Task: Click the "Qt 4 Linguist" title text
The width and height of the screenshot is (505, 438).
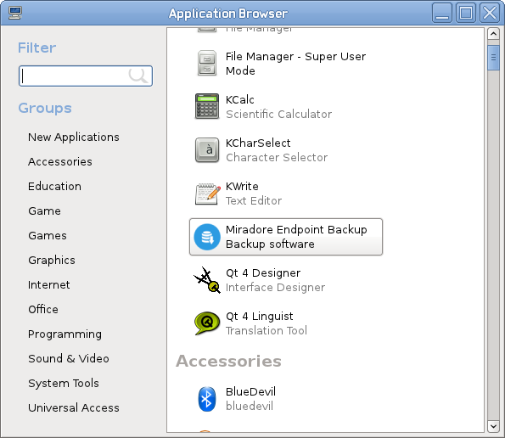Action: pos(259,317)
